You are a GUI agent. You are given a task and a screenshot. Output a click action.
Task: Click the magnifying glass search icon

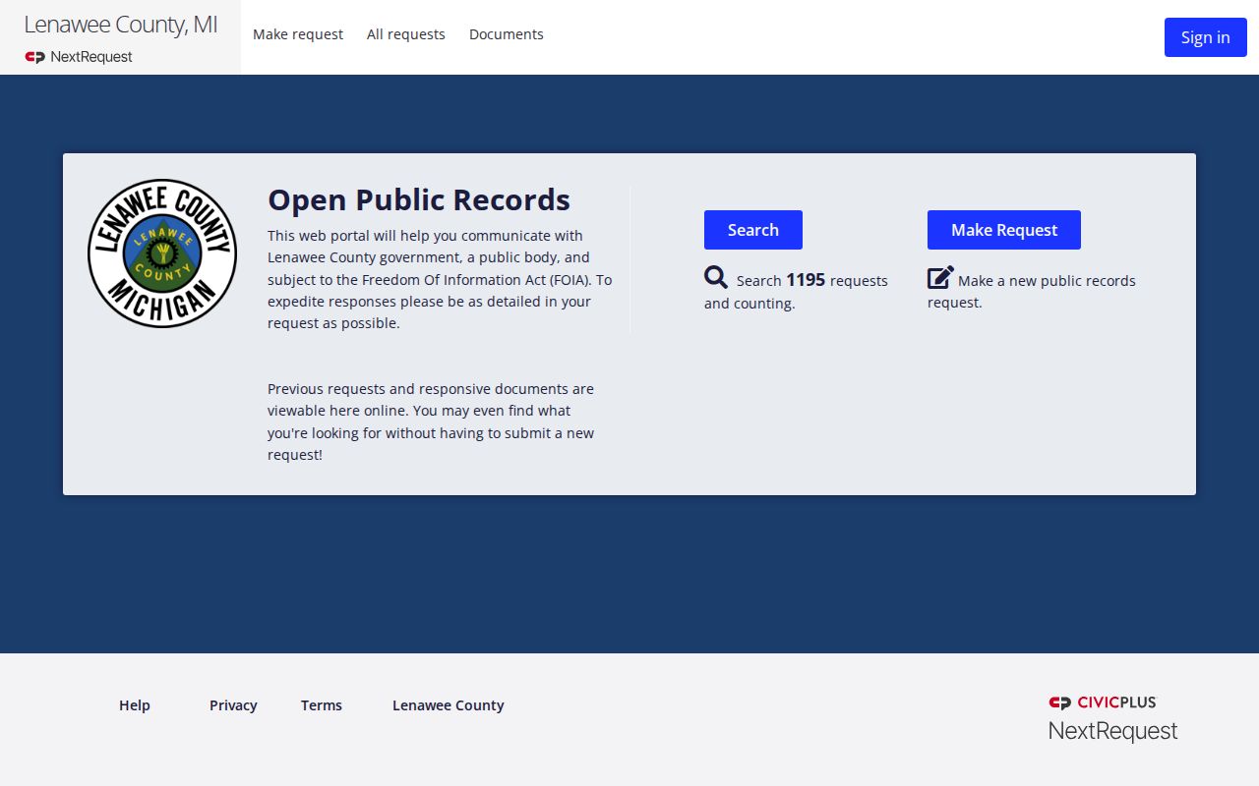(716, 278)
